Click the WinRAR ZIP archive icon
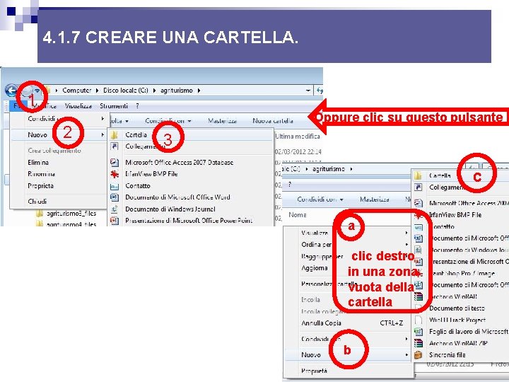509x382 pixels. tap(419, 343)
